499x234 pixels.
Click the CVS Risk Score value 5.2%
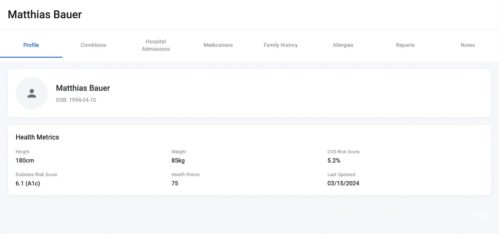(x=334, y=160)
